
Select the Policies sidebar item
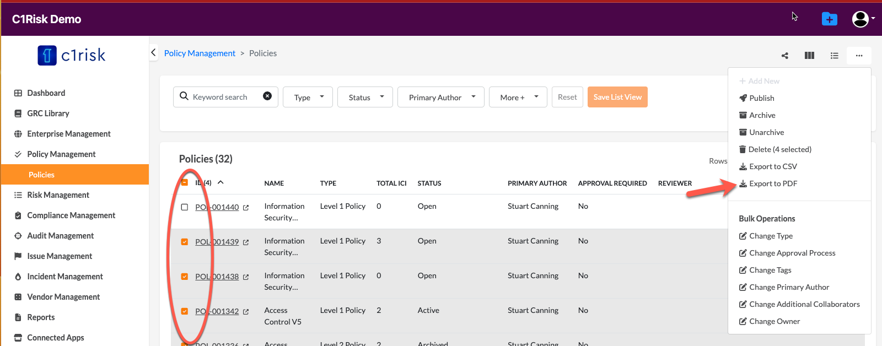pos(75,175)
